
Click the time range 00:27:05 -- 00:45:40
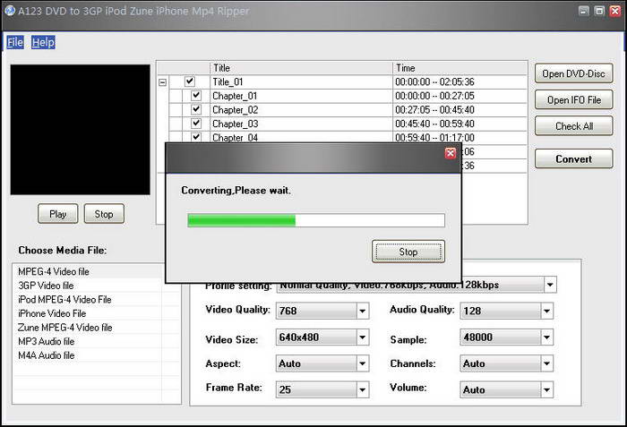tap(434, 110)
